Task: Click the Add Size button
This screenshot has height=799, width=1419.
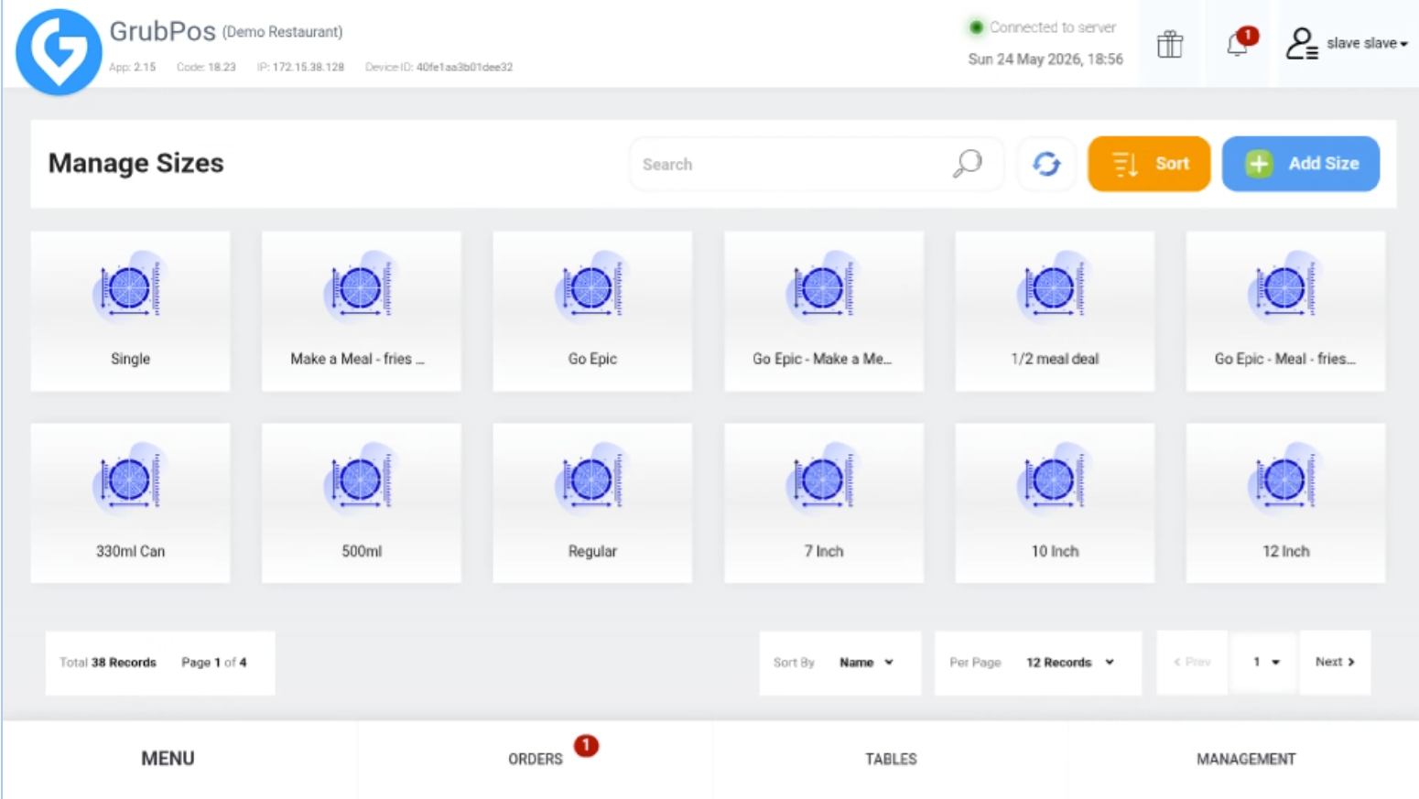Action: [x=1300, y=164]
